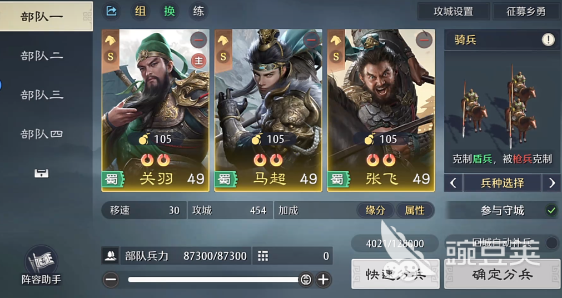
Task: Click the share arrow icon at top
Action: point(112,11)
